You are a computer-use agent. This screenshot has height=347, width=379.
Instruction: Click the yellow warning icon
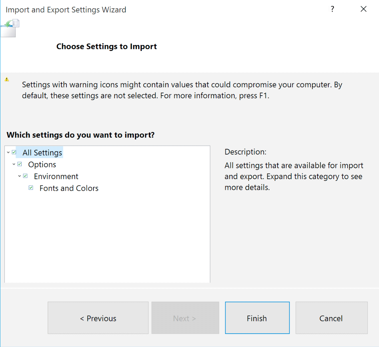click(x=7, y=79)
